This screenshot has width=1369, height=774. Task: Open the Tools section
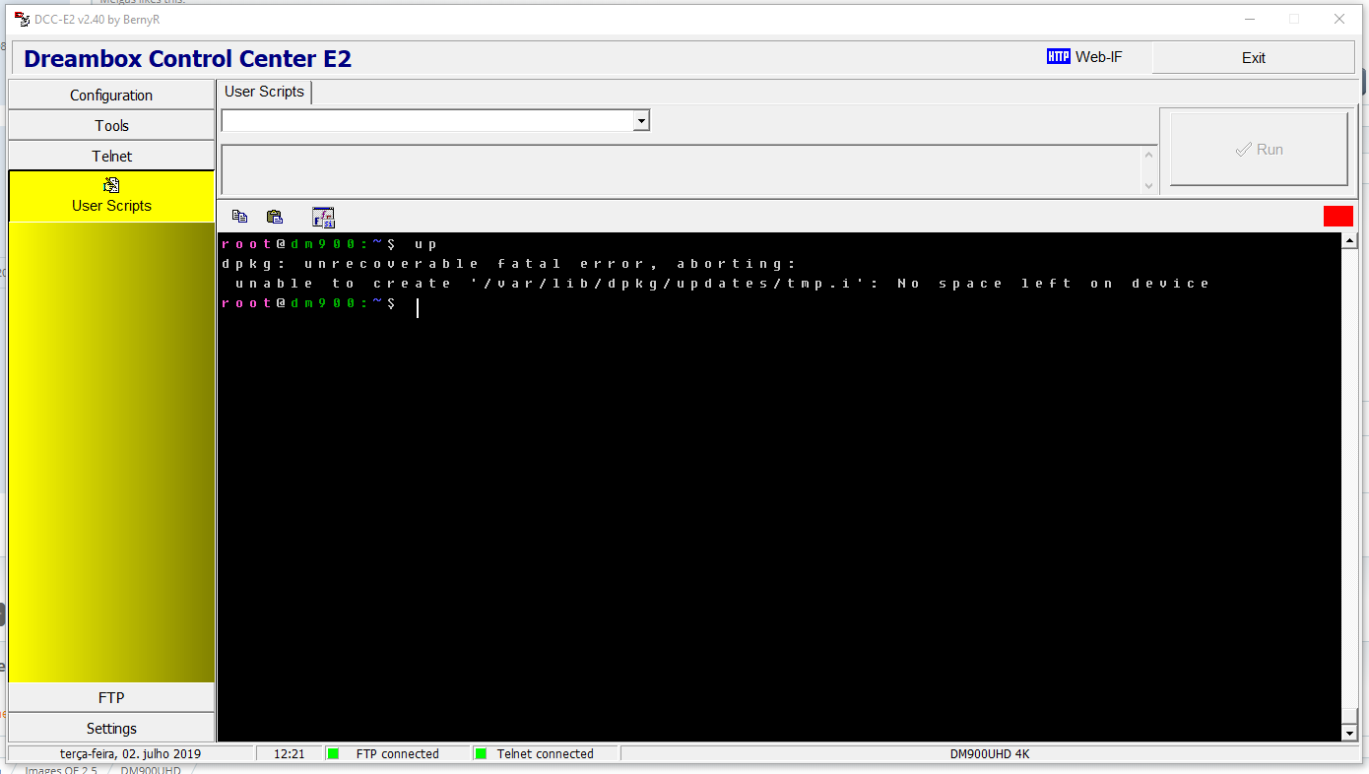tap(111, 126)
